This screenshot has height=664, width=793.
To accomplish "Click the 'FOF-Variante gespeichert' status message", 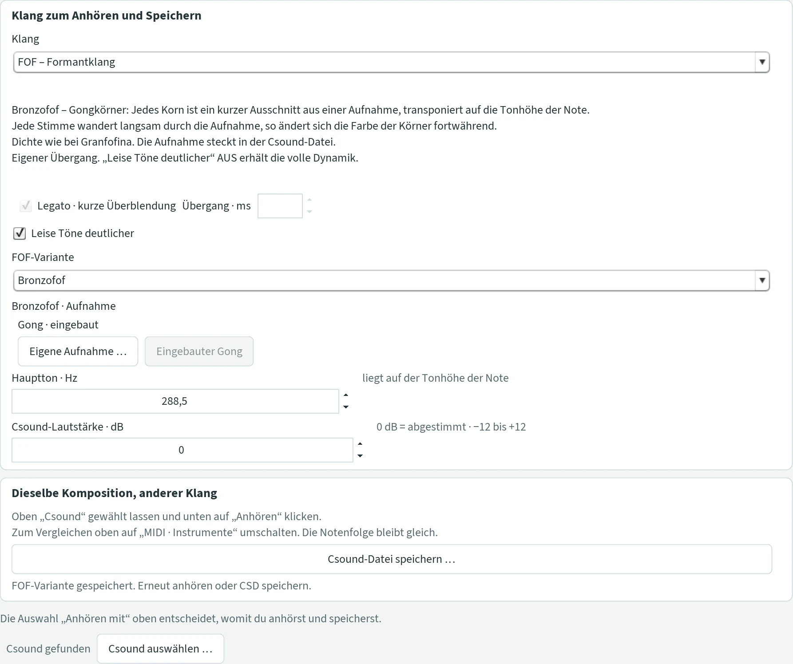I will pyautogui.click(x=162, y=586).
